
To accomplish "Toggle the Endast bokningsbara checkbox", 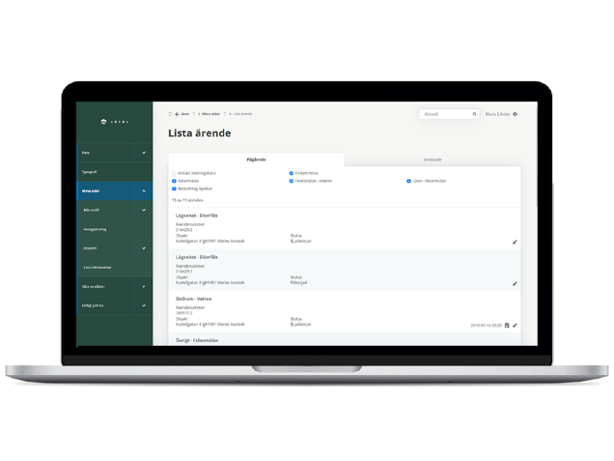I will coord(174,173).
